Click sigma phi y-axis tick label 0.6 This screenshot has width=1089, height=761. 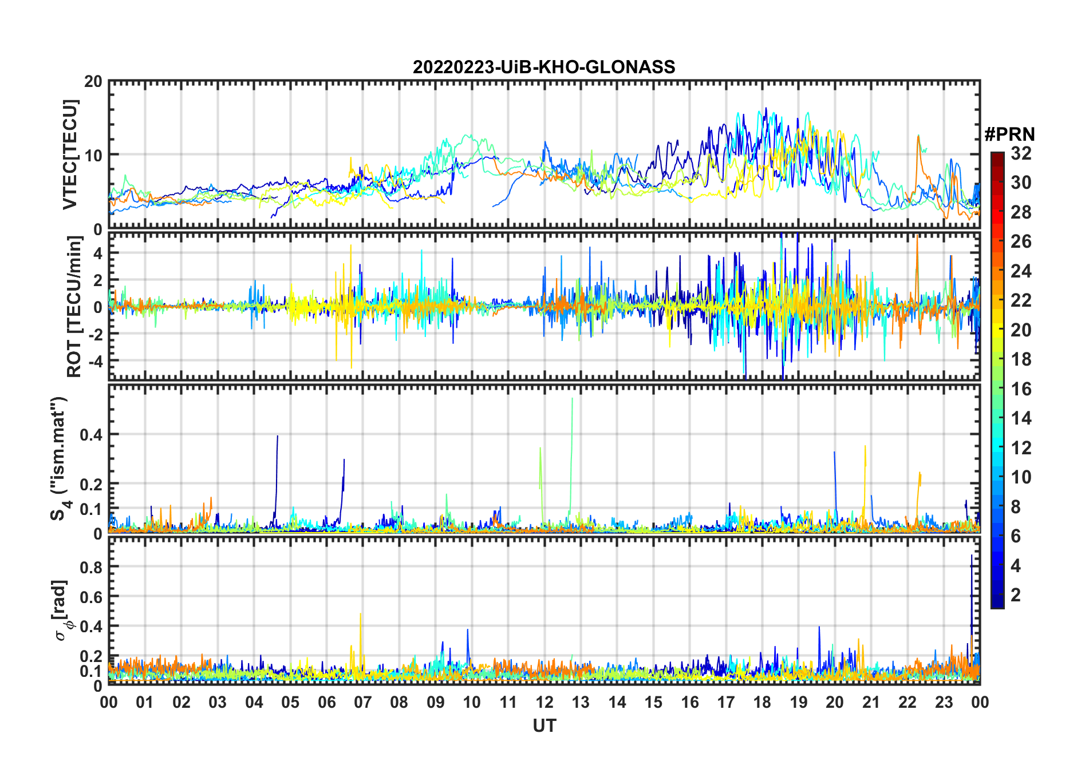click(x=90, y=596)
